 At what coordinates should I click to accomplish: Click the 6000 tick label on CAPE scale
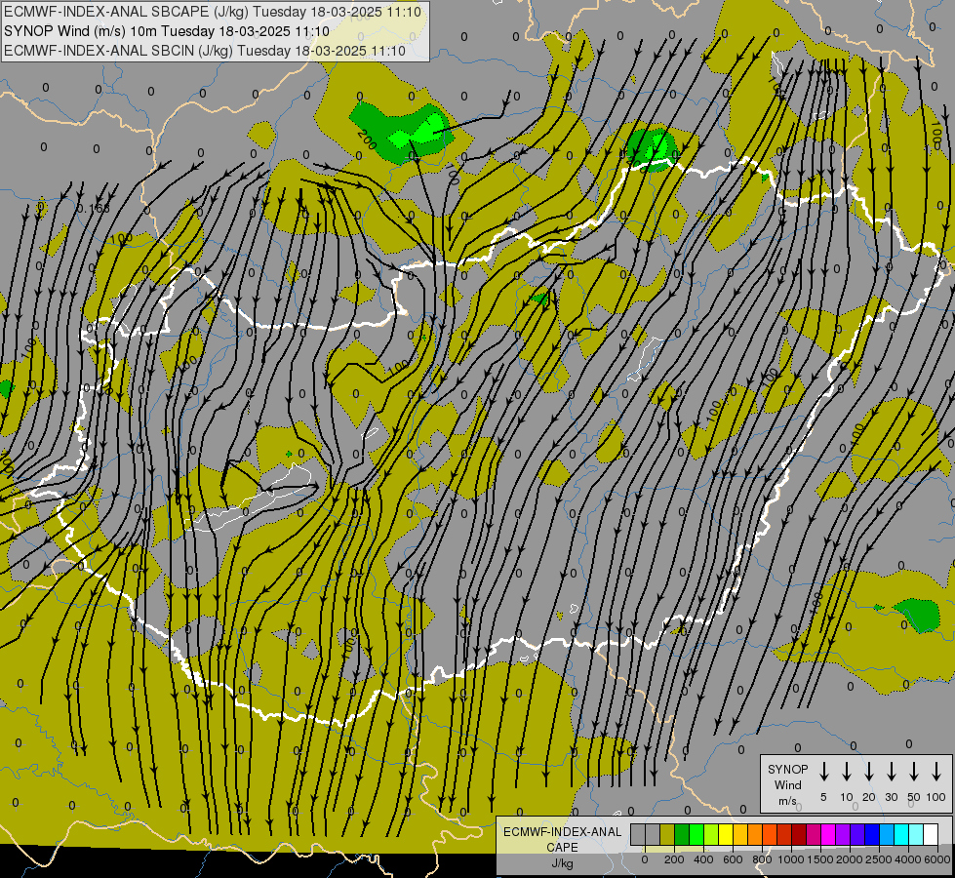click(x=937, y=859)
